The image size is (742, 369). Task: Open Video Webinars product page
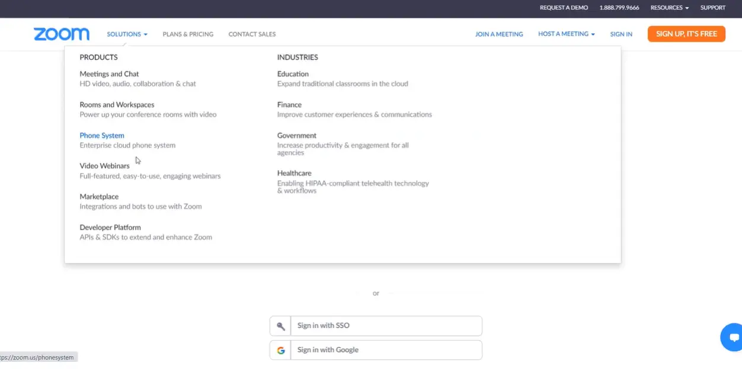(x=104, y=166)
